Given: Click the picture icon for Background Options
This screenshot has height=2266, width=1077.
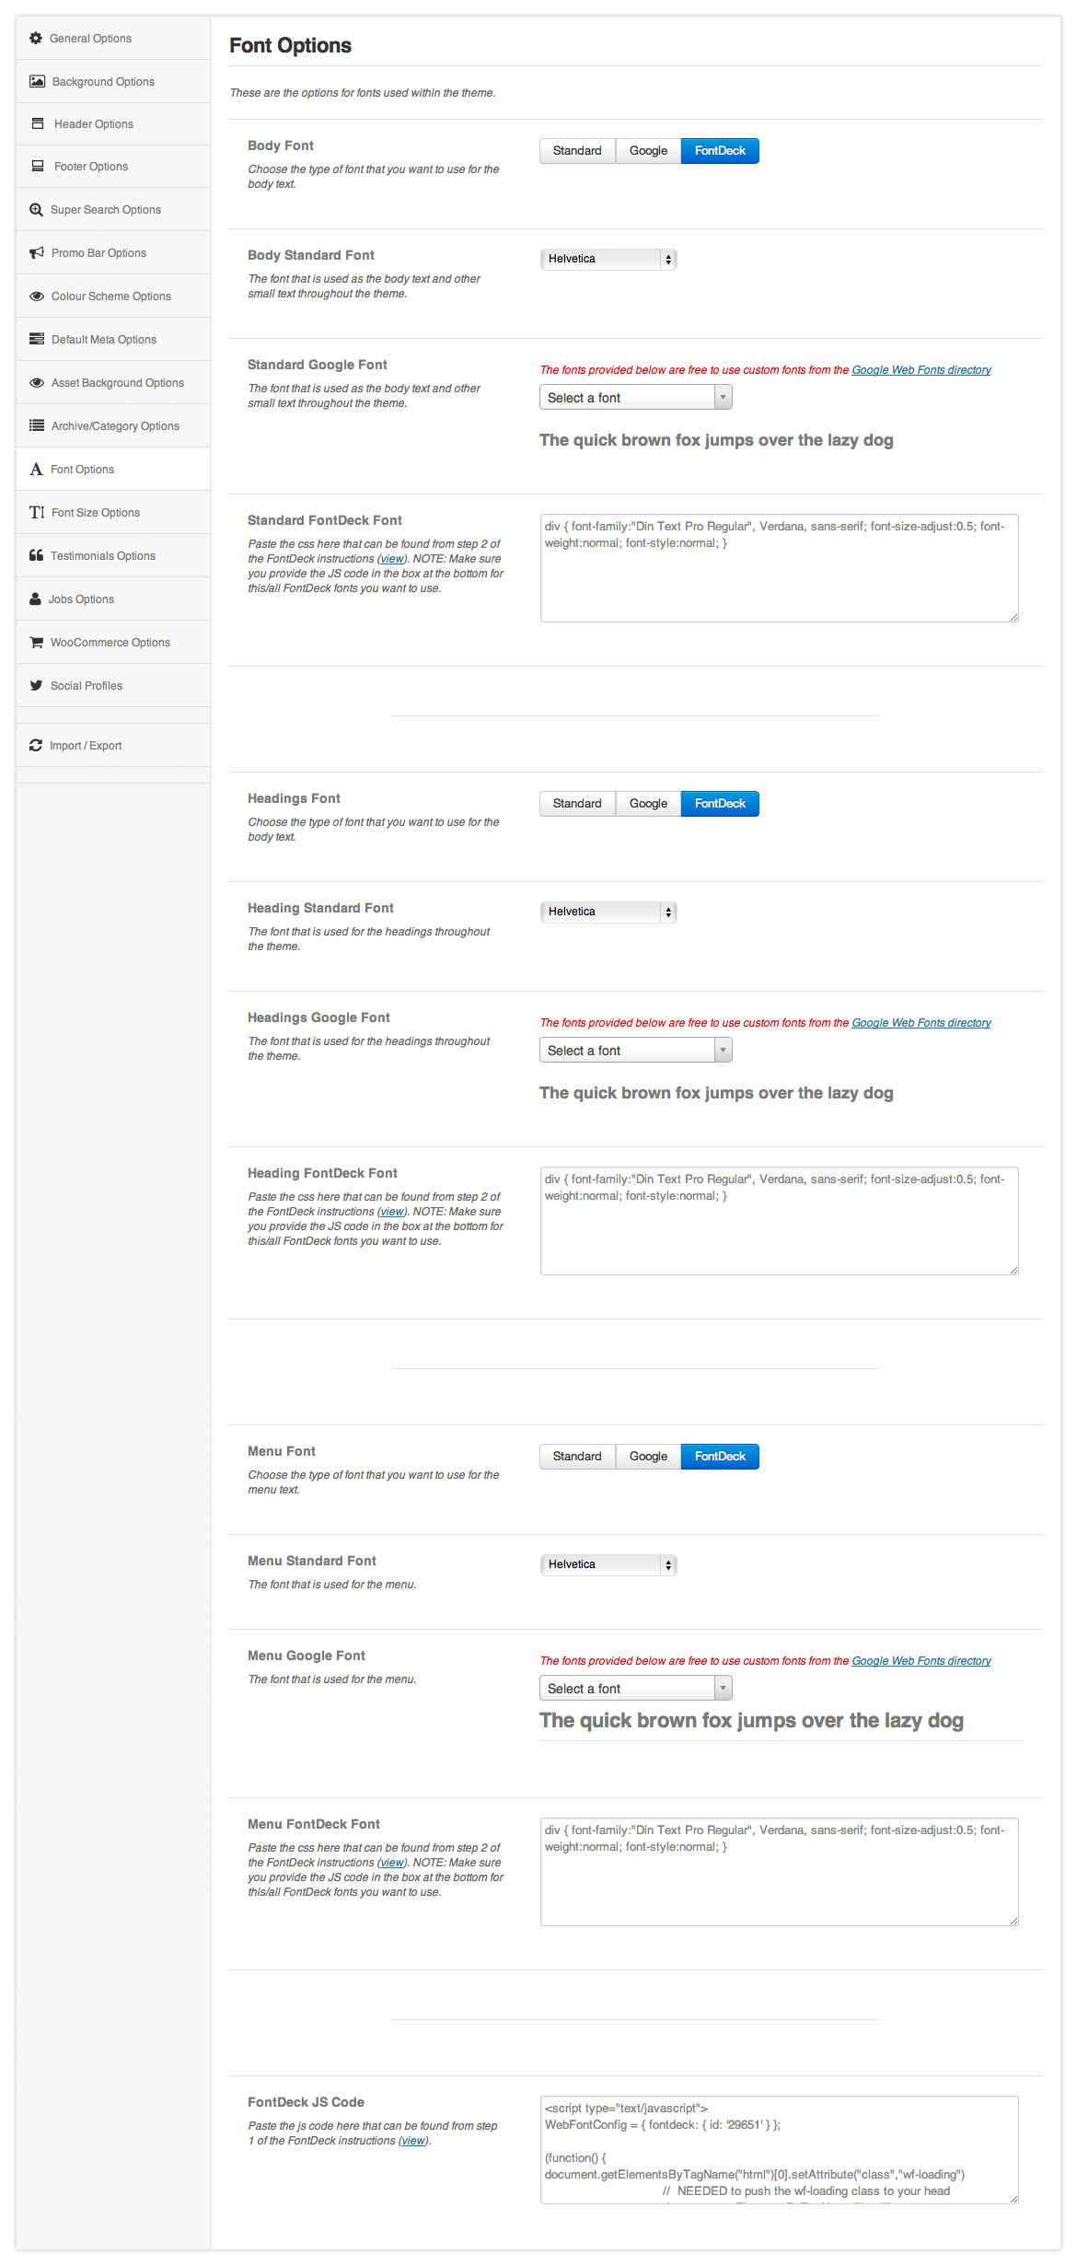Looking at the screenshot, I should (37, 82).
